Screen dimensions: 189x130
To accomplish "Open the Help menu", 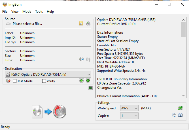I will pyautogui.click(x=50, y=12).
